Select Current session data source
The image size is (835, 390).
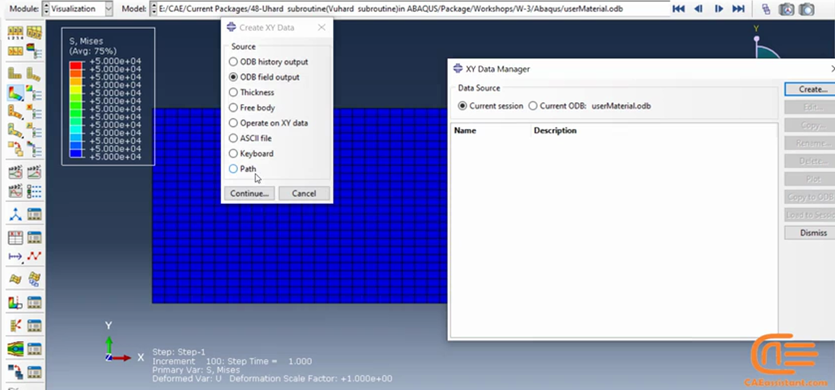coord(491,105)
